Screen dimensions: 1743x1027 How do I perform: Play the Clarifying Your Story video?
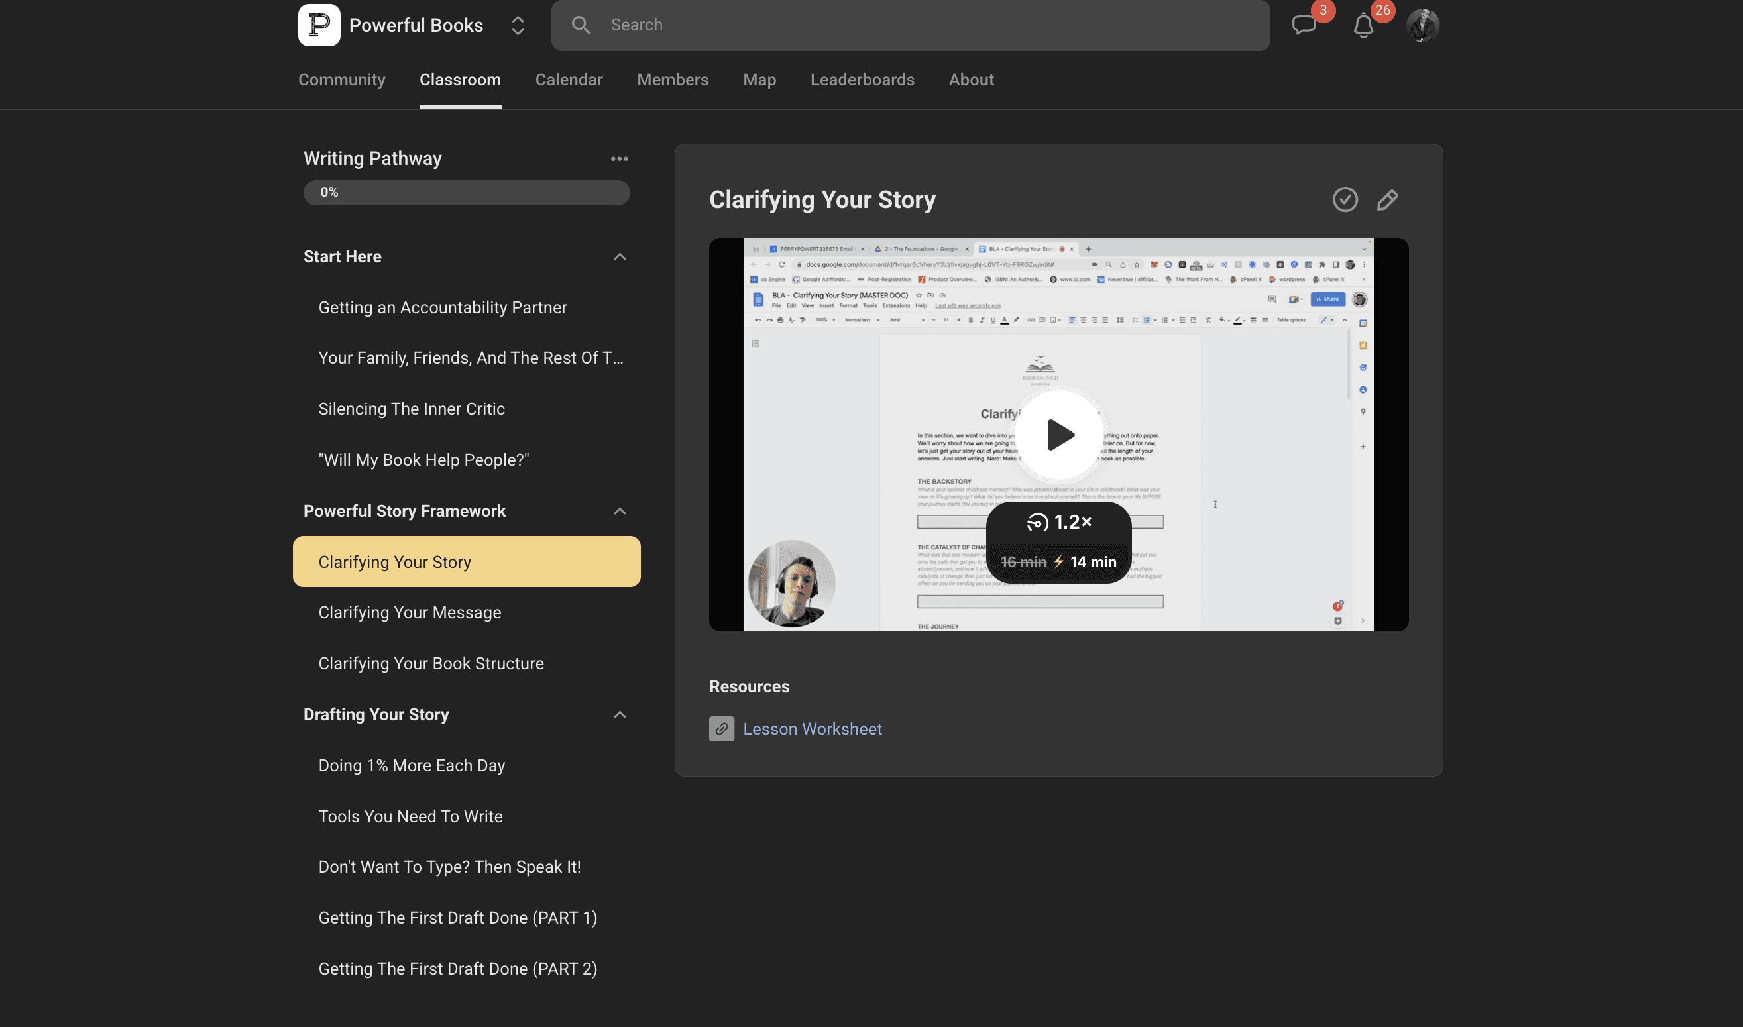click(x=1058, y=435)
